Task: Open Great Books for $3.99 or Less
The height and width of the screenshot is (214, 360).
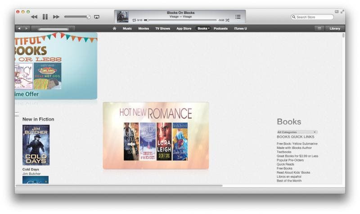Action: click(297, 156)
